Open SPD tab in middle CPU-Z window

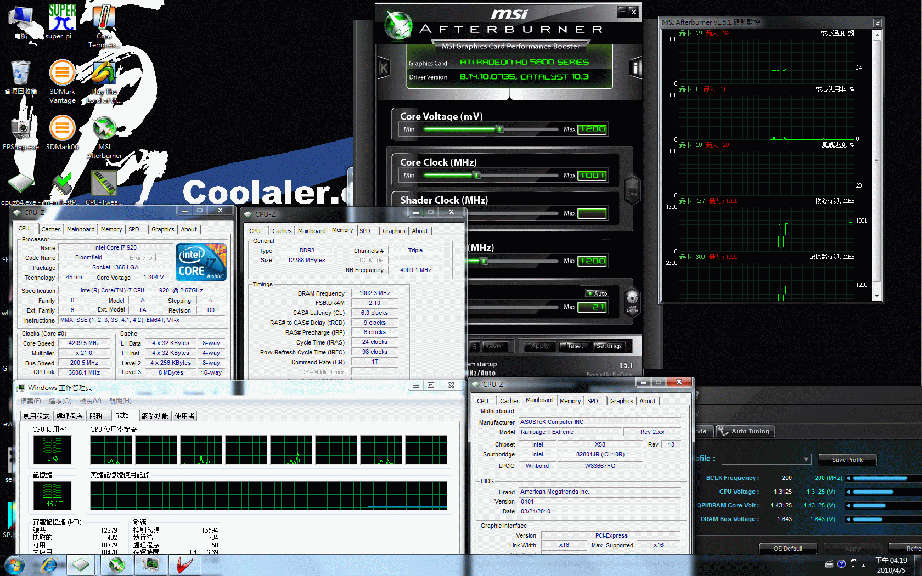365,231
